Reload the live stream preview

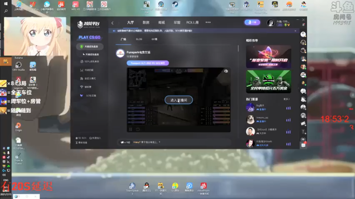(138, 129)
